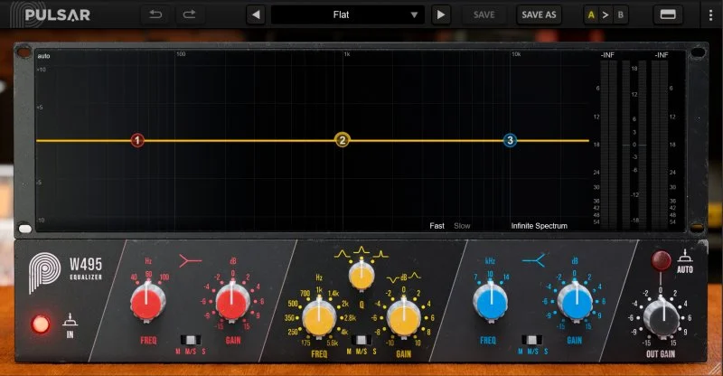Viewport: 723px width, 376px height.
Task: Select the B state slot
Action: point(621,14)
